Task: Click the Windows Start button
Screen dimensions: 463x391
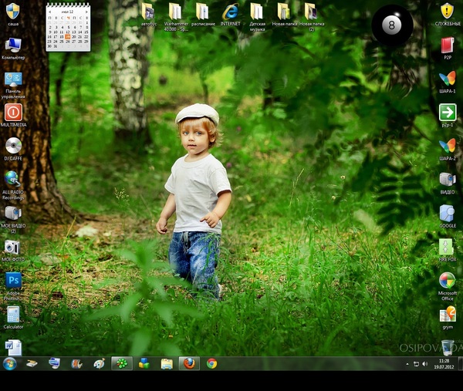Action: coord(10,363)
